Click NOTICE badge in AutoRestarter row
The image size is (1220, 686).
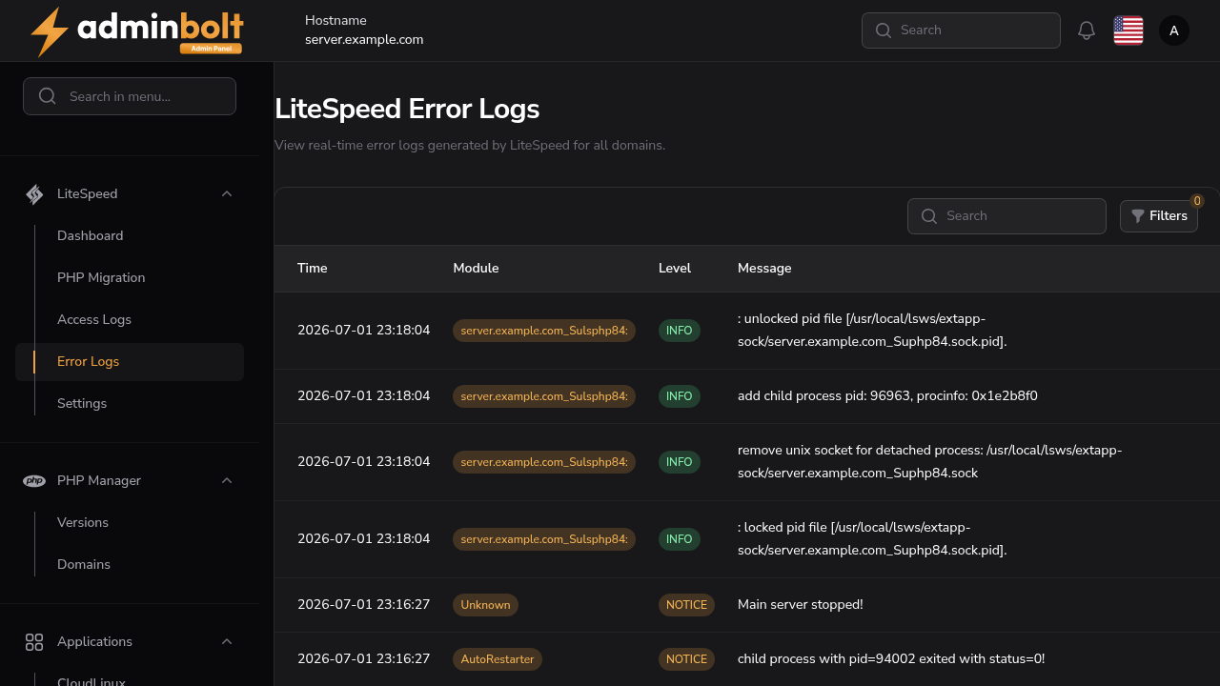click(x=686, y=659)
